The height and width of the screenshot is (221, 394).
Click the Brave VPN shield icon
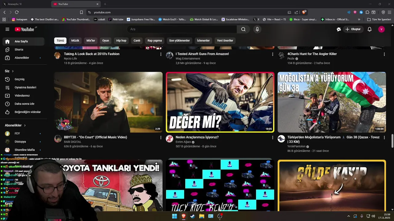pyautogui.click(x=383, y=12)
